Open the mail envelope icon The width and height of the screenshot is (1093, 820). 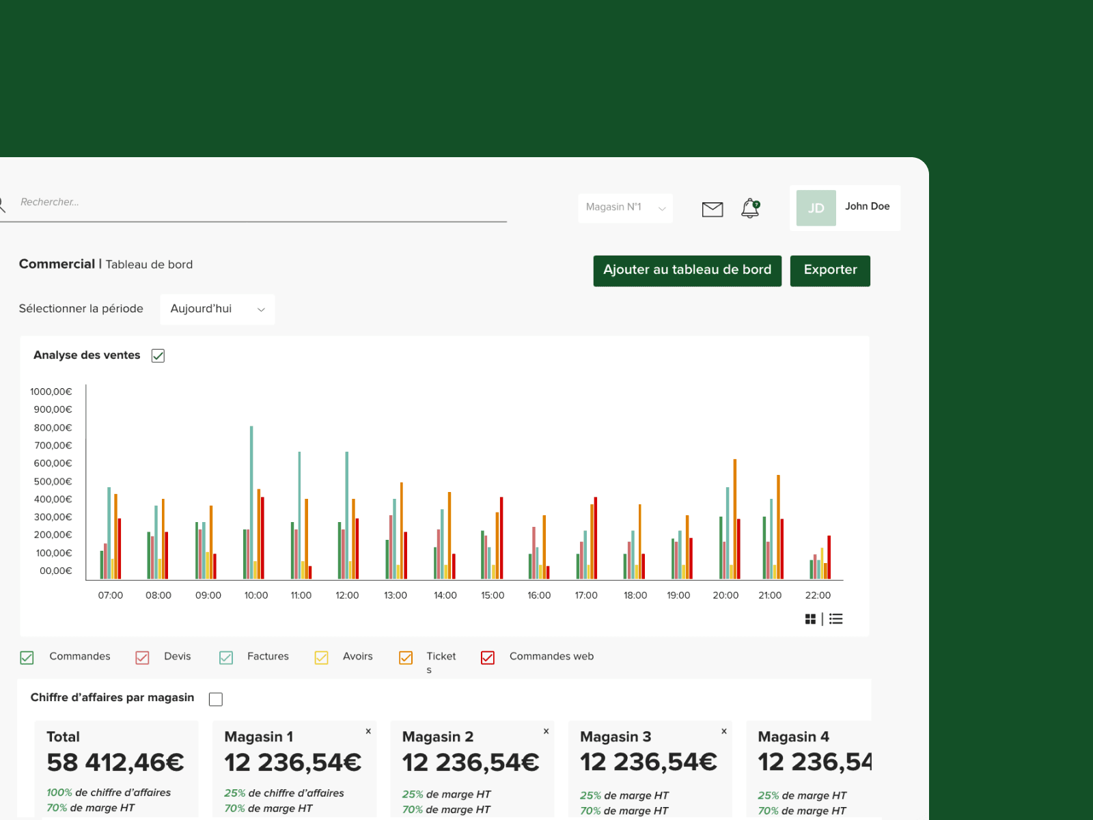click(x=712, y=209)
